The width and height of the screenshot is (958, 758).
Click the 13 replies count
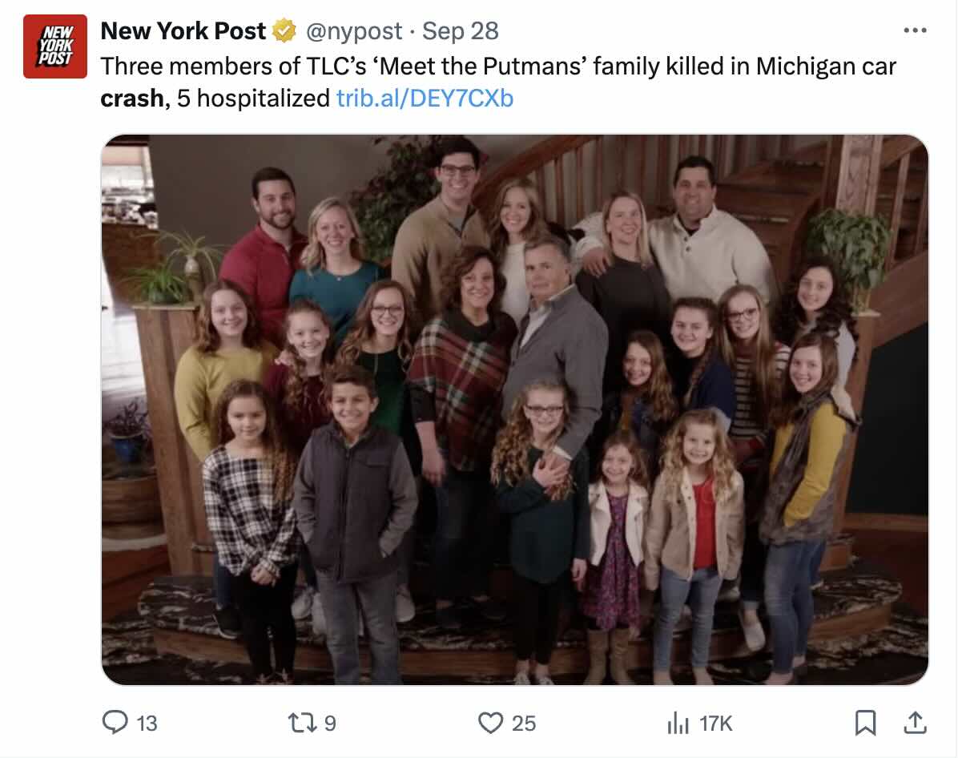[147, 724]
